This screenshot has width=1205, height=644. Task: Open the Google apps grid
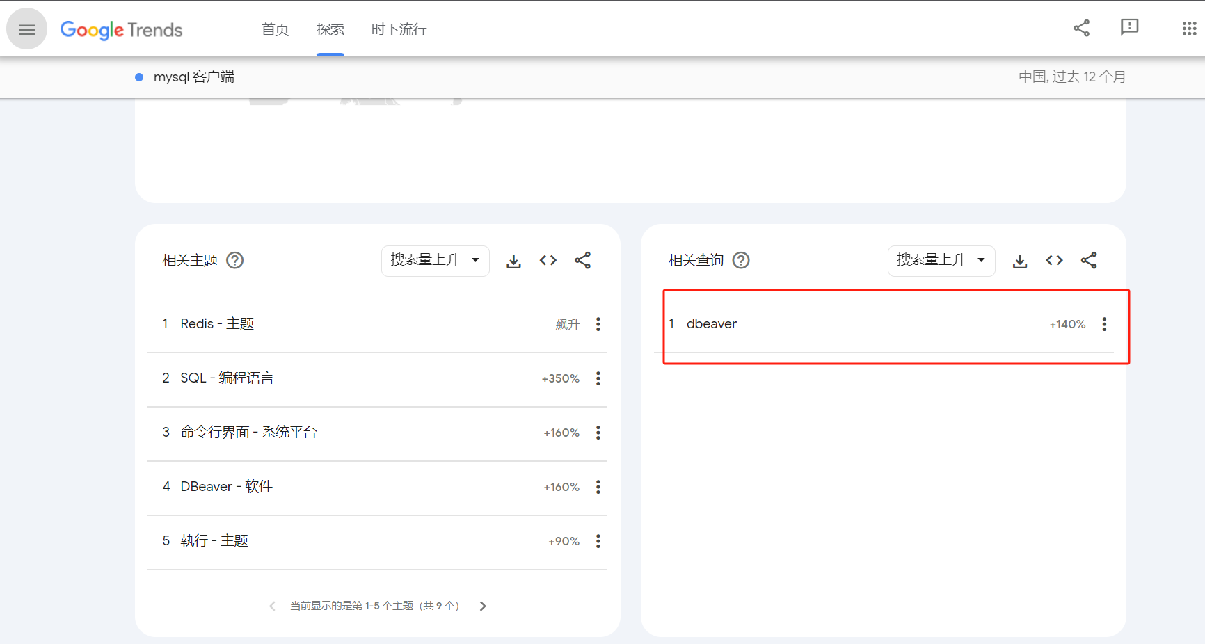[1189, 29]
